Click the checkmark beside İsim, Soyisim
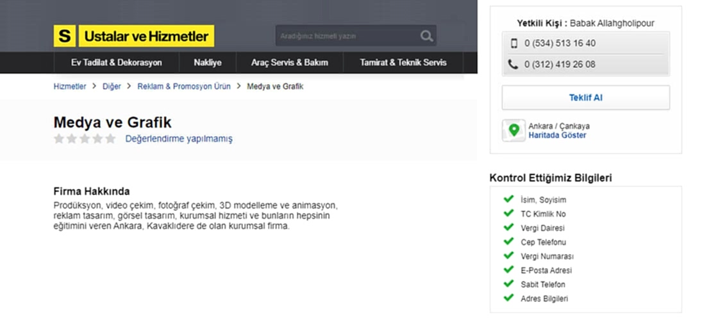The width and height of the screenshot is (711, 320). [x=509, y=199]
